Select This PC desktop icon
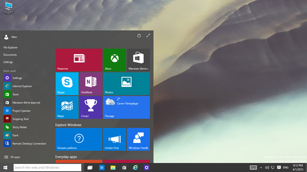 (x=9, y=8)
